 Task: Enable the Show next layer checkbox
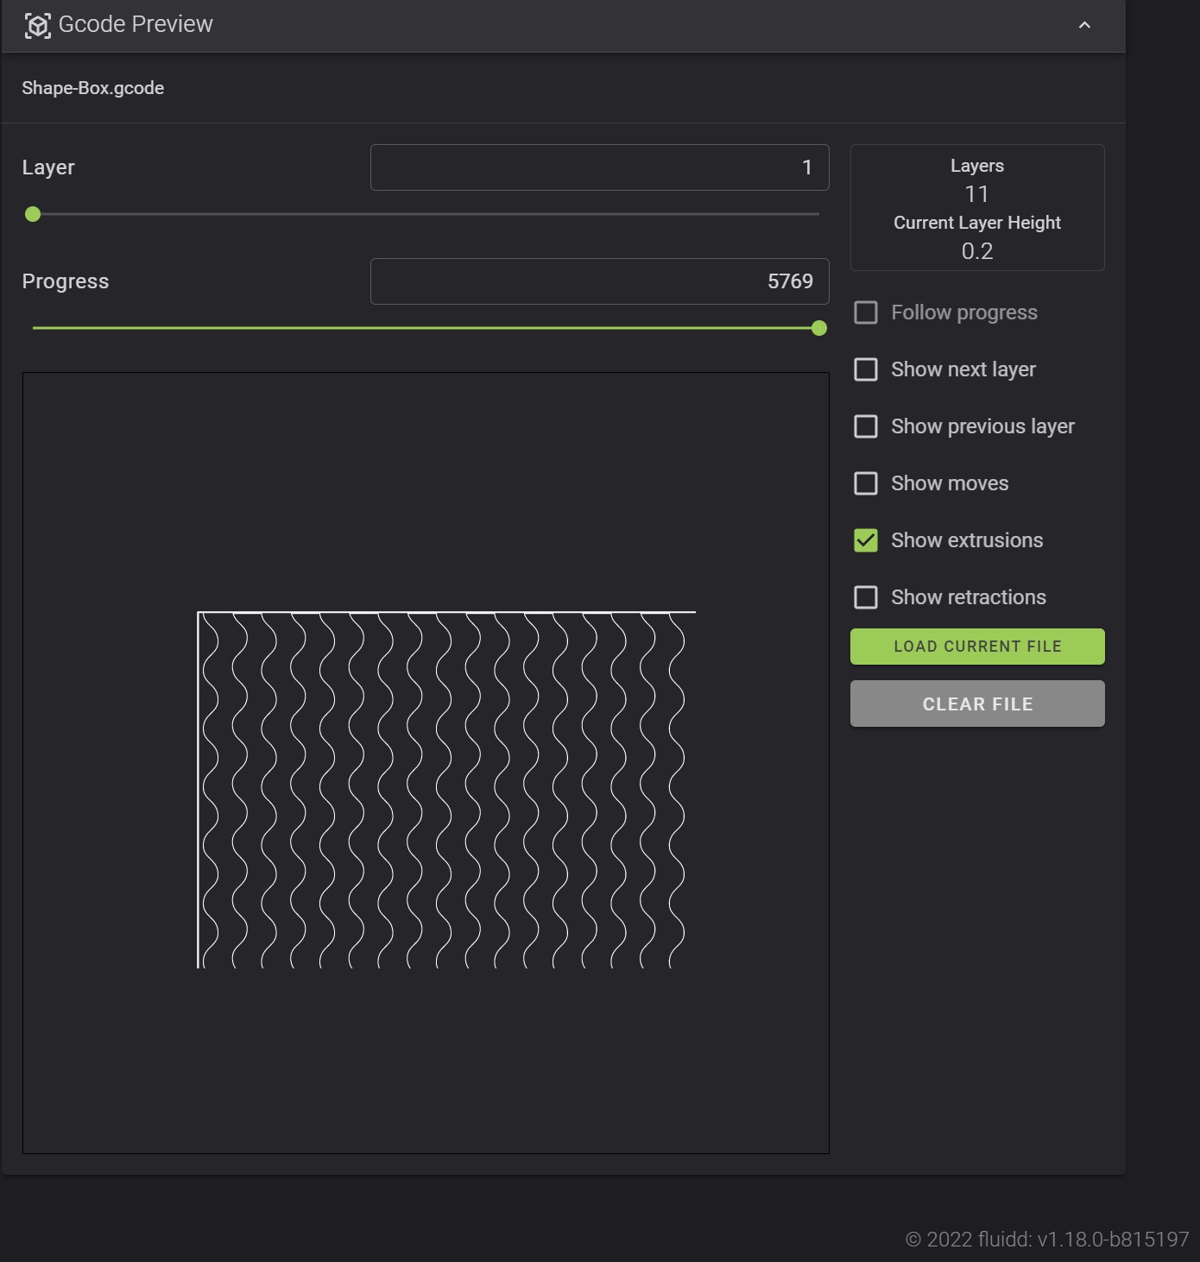[866, 369]
